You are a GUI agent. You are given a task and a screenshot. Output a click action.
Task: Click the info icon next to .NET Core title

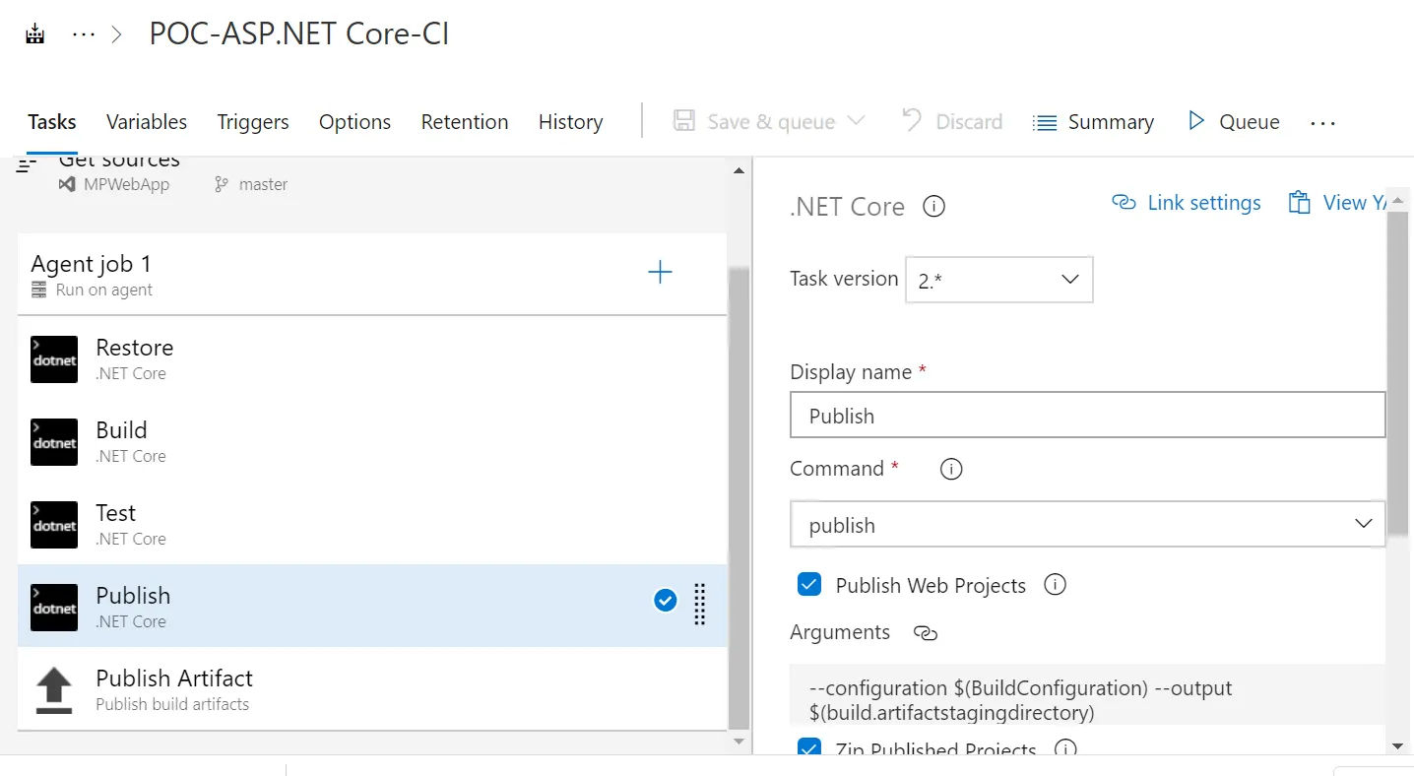[x=933, y=207]
